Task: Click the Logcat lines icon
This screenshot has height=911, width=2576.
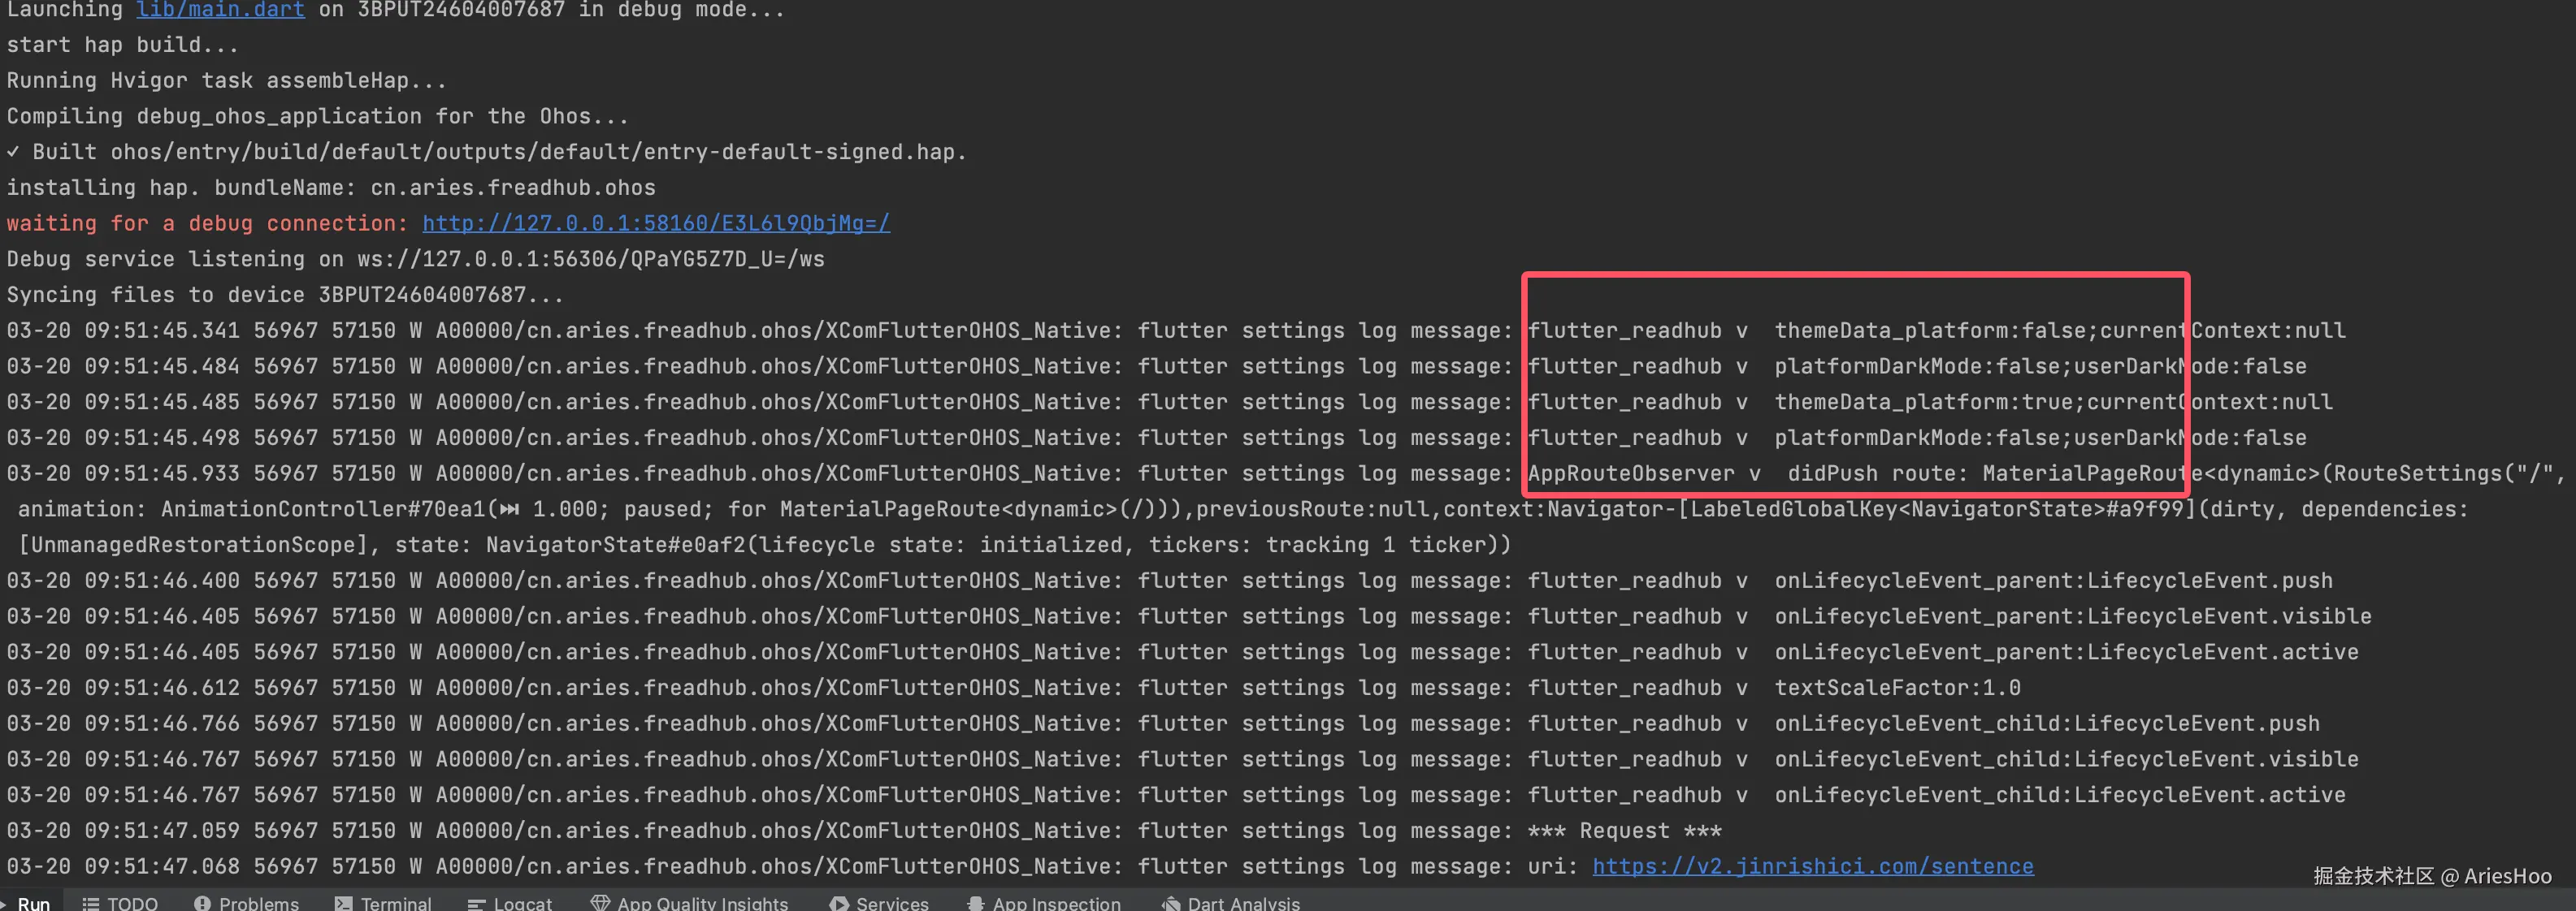Action: (476, 903)
